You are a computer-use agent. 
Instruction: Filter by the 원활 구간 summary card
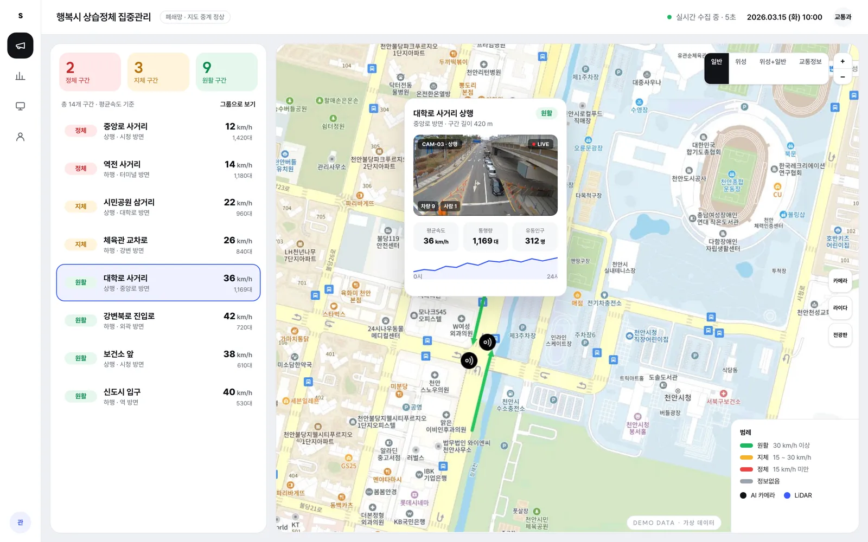click(227, 72)
